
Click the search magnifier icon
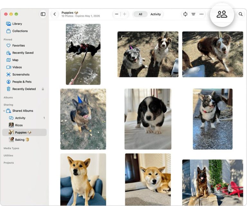pyautogui.click(x=241, y=14)
